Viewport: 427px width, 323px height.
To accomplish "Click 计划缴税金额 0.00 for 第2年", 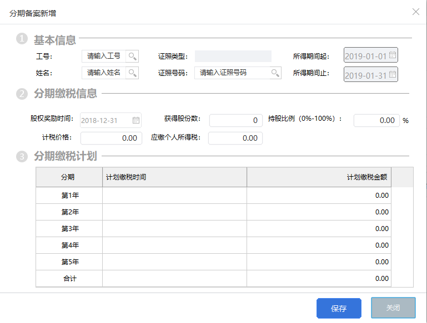I will coord(319,212).
